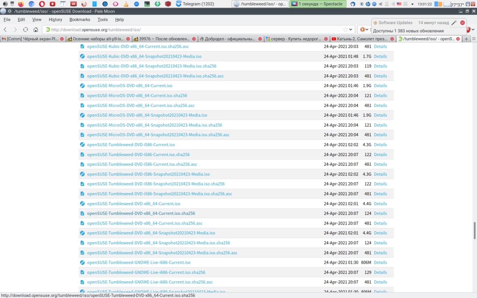Open the Help menu
The image size is (477, 298).
click(119, 19)
